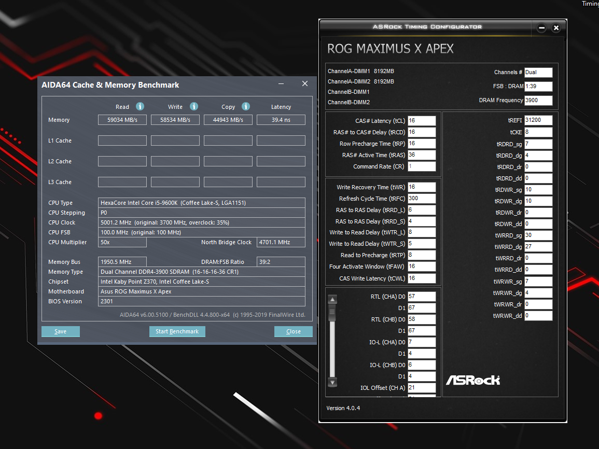The image size is (599, 449).
Task: Click the tRRD_L value field
Action: (422, 210)
